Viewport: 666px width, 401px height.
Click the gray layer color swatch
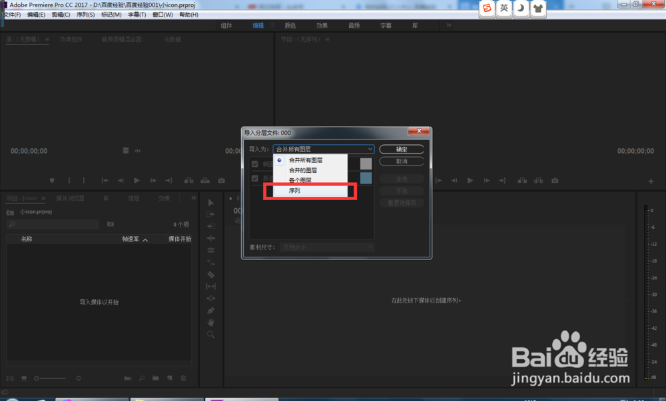tap(366, 164)
